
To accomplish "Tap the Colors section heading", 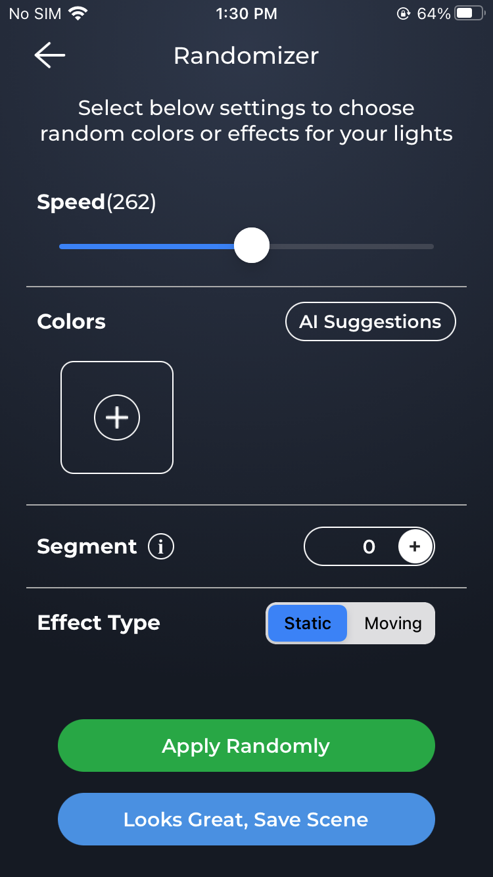I will tap(72, 321).
